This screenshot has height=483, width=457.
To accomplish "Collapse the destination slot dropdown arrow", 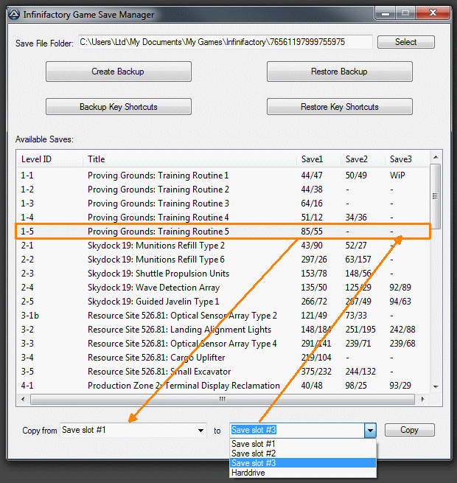I will point(370,430).
